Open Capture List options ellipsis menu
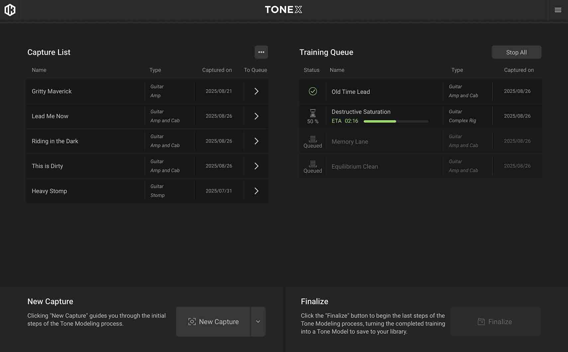568x352 pixels. pos(261,52)
